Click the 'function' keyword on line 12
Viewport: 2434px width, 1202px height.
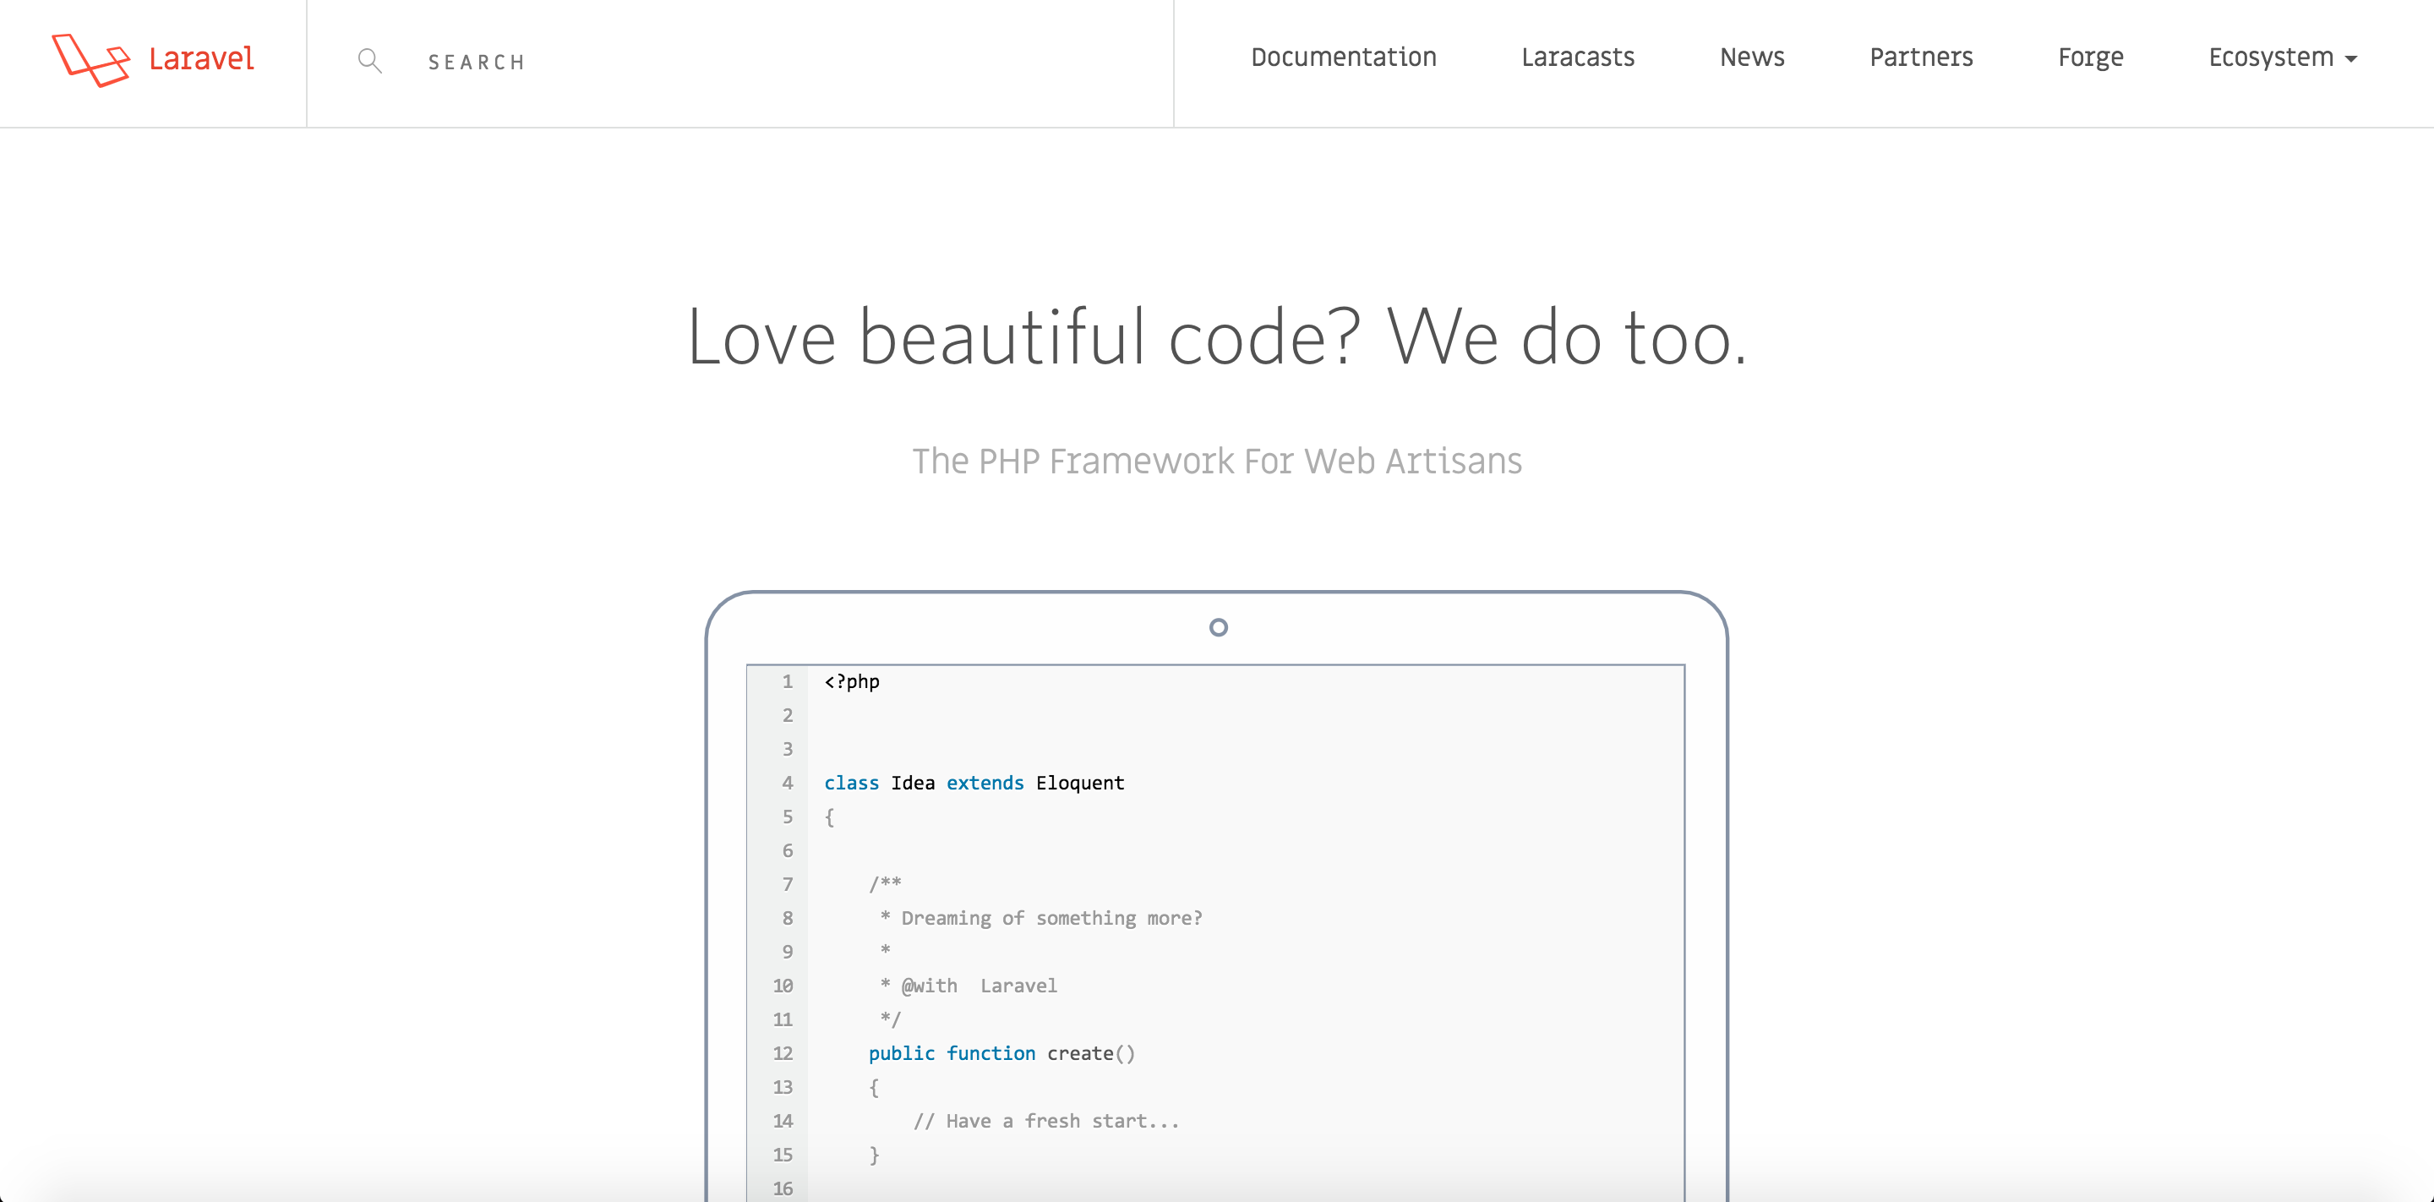(991, 1053)
